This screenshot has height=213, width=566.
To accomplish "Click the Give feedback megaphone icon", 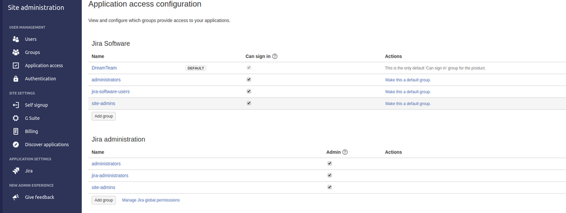I will (15, 197).
